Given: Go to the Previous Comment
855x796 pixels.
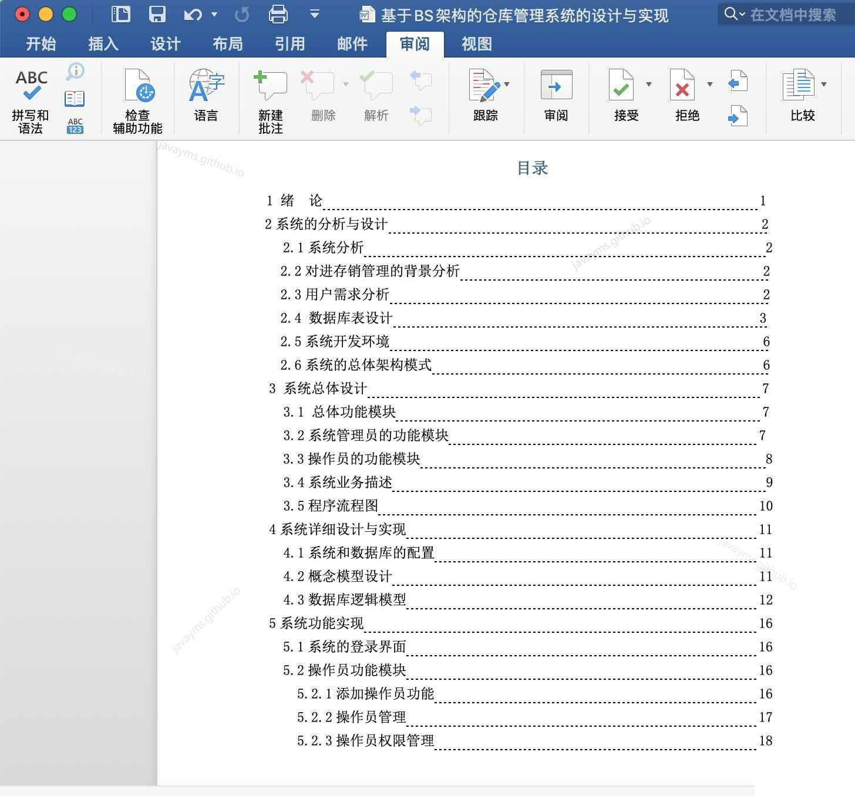Looking at the screenshot, I should click(x=421, y=79).
